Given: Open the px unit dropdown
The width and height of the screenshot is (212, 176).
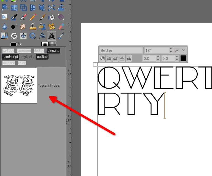Looking at the screenshot, I should pyautogui.click(x=180, y=50).
